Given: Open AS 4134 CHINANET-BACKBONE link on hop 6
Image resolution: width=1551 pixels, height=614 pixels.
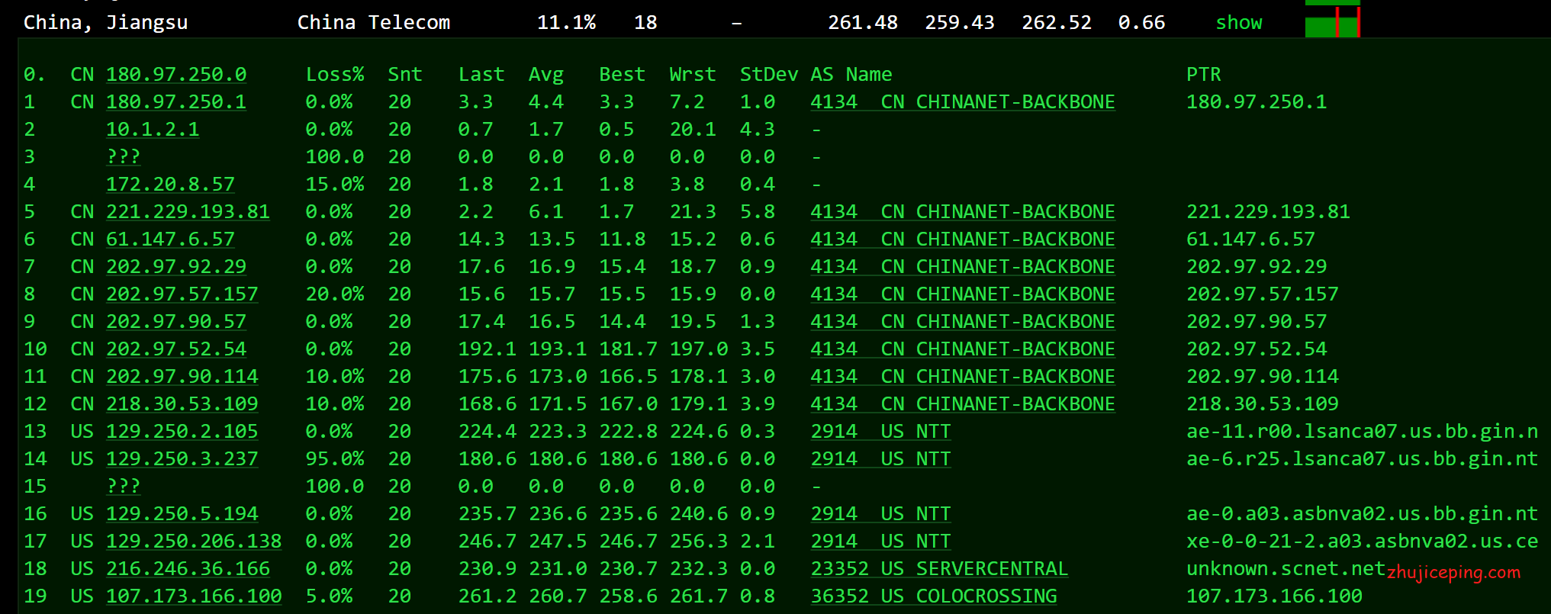Looking at the screenshot, I should (963, 239).
